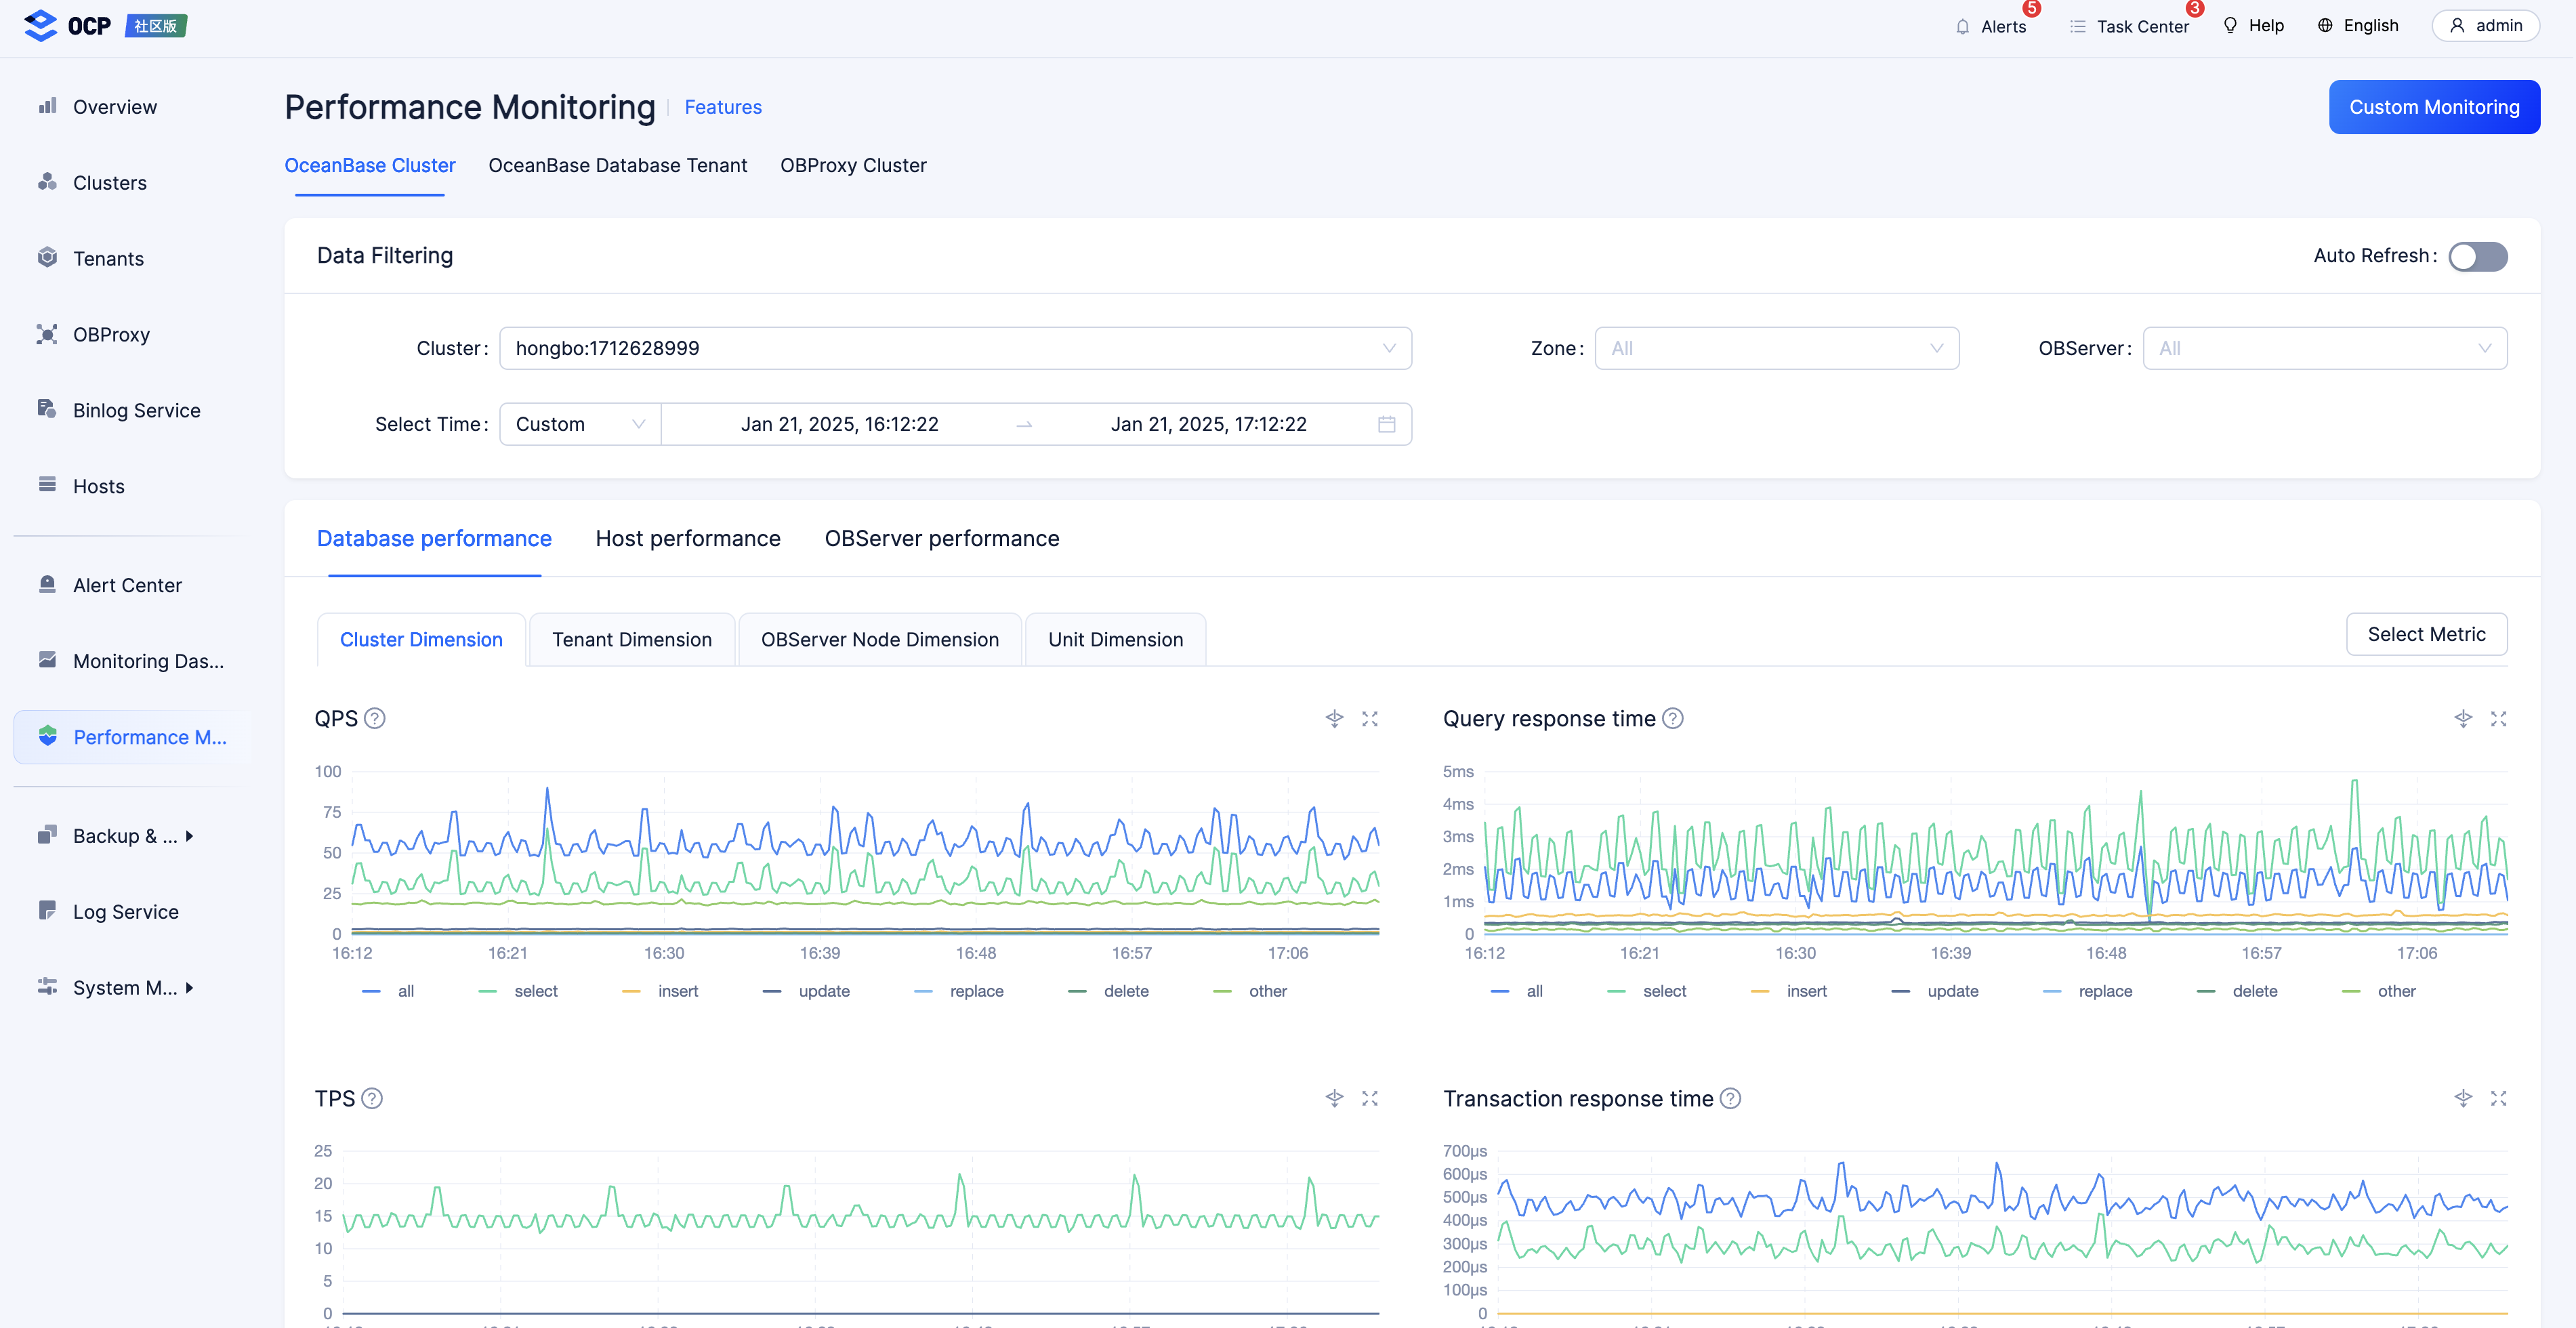
Task: Toggle 'other' in Query response time legend
Action: point(2379,991)
